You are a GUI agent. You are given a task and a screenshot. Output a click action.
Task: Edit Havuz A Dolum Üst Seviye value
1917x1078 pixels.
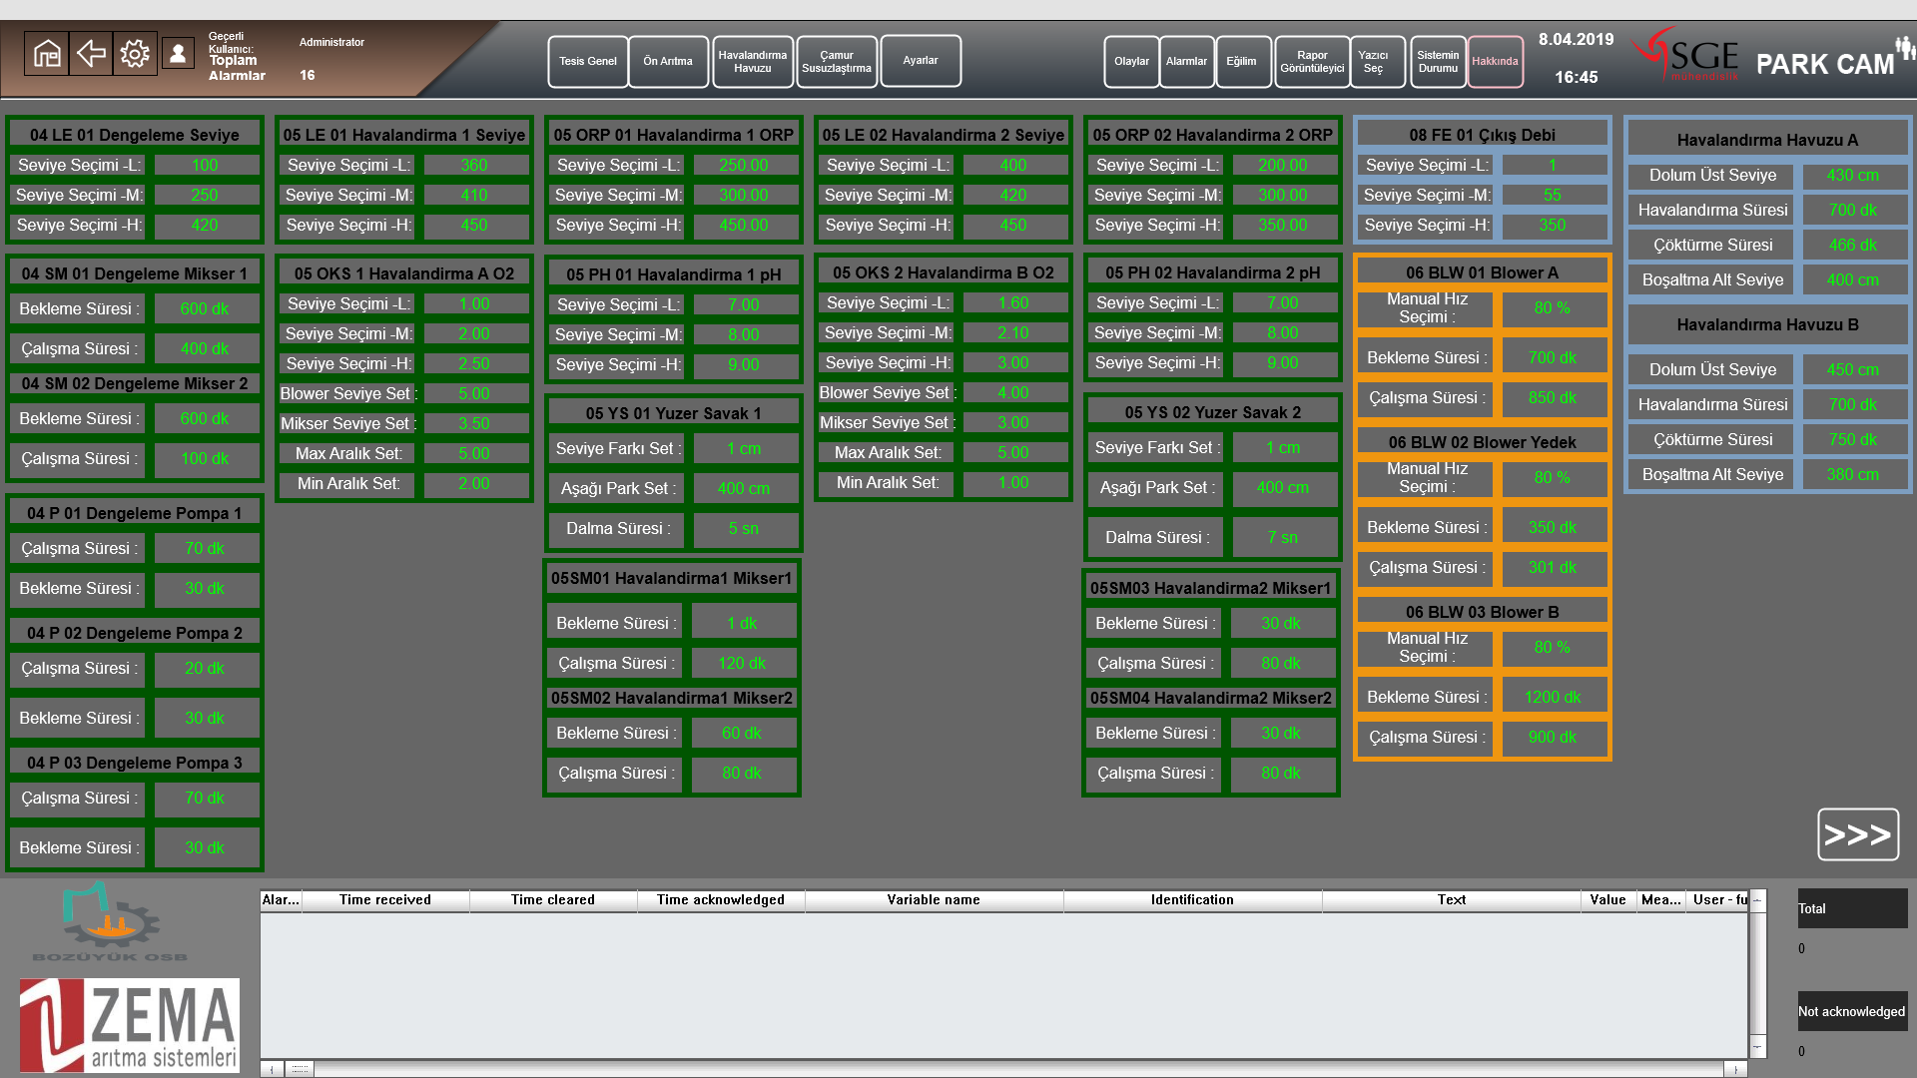pyautogui.click(x=1852, y=176)
